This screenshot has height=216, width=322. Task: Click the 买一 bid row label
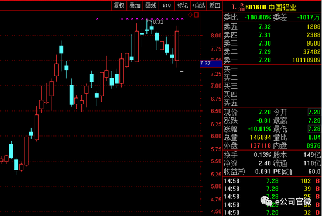coord(231,69)
